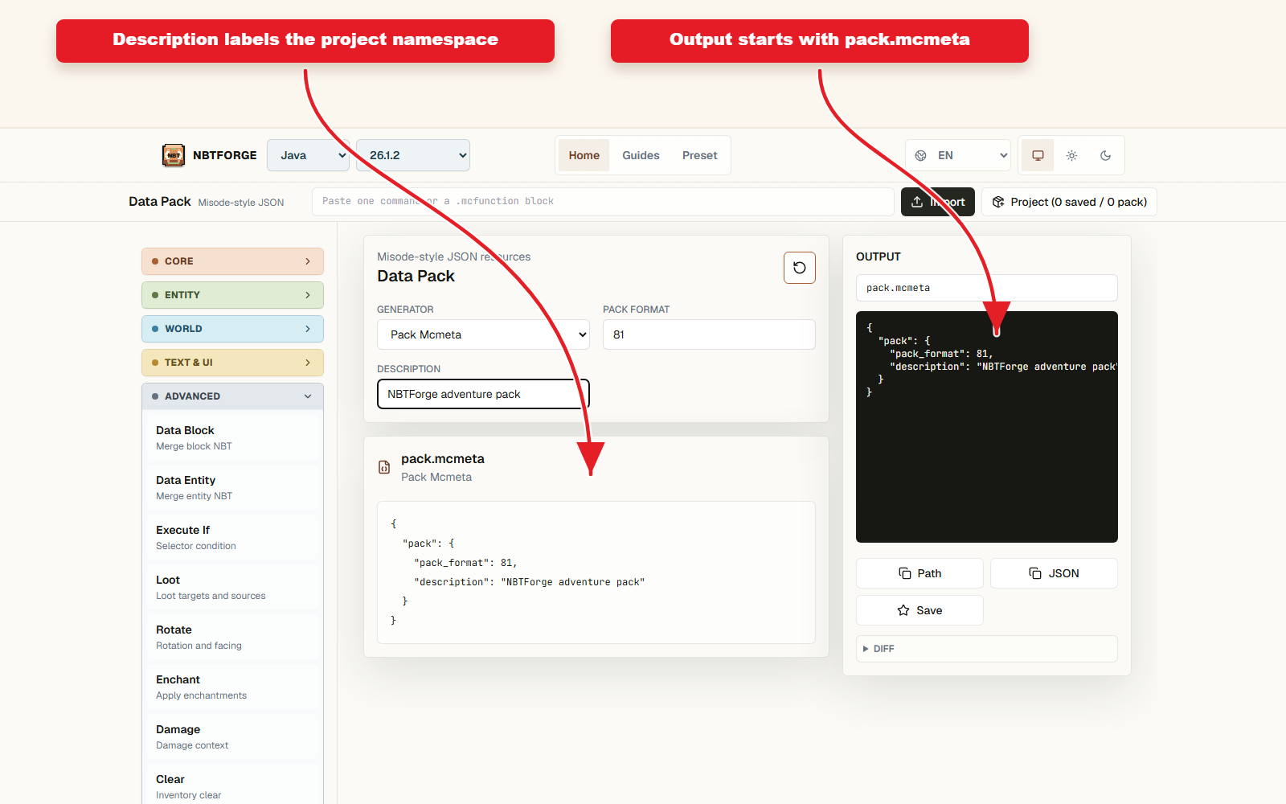This screenshot has width=1286, height=804.
Task: Open the Clear inventory tool
Action: tap(232, 786)
